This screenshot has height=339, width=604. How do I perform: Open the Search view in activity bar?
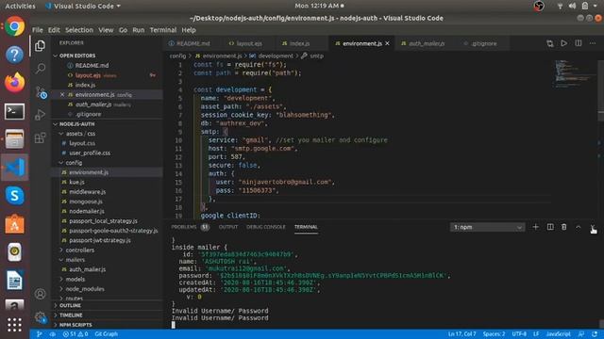point(40,69)
